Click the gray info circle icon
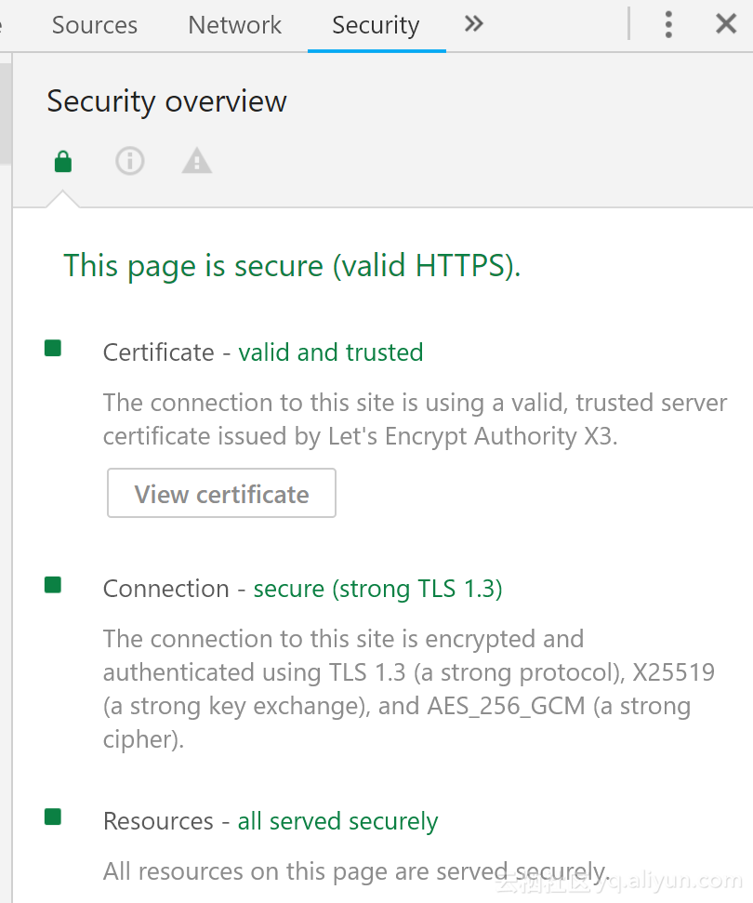 (x=129, y=162)
